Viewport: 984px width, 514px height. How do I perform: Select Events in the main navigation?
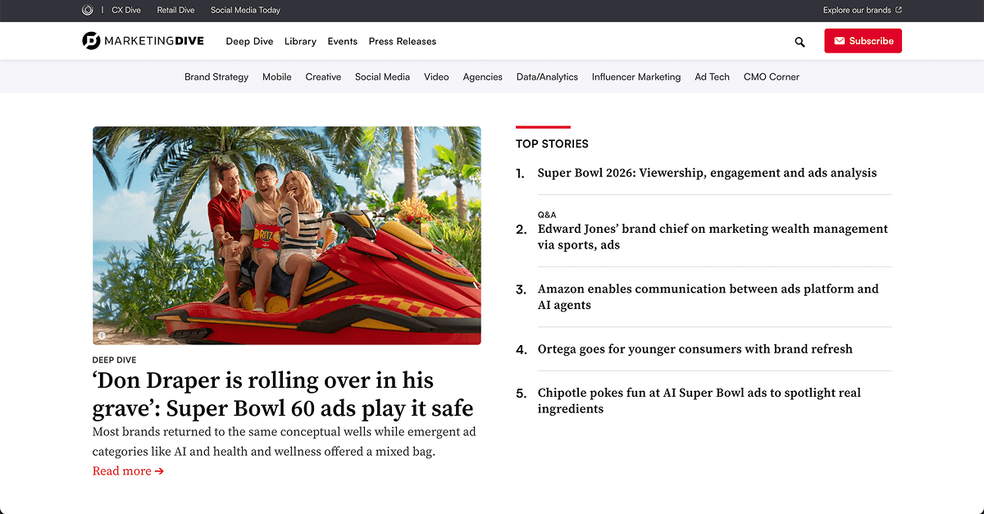[342, 41]
